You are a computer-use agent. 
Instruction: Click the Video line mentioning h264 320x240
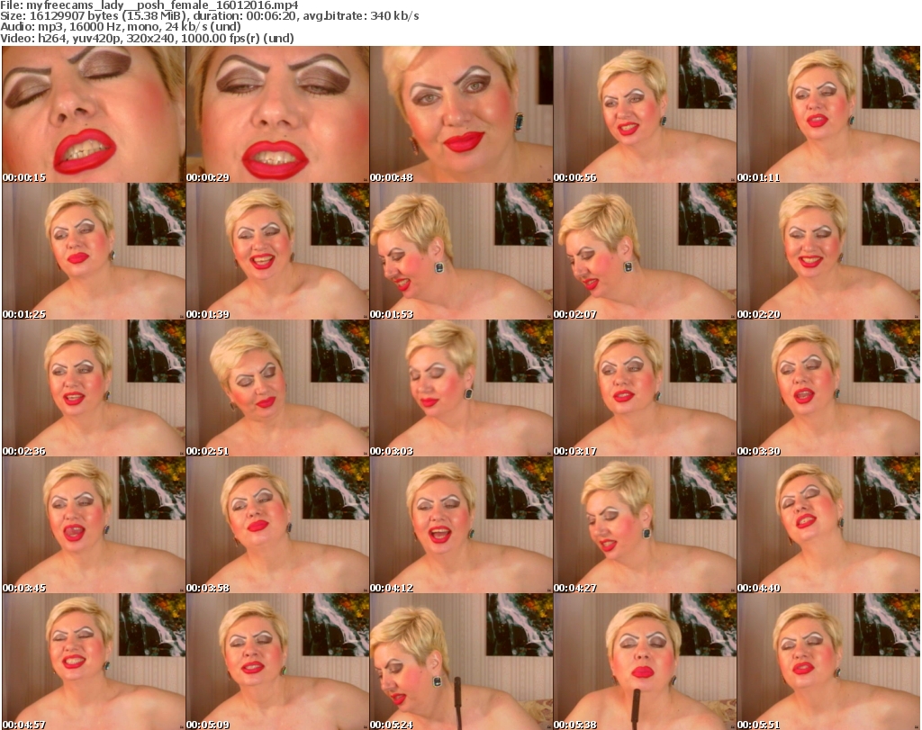click(147, 38)
